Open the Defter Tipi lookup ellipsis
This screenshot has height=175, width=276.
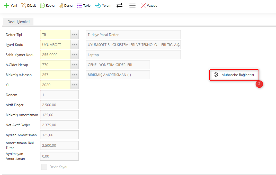75,35
